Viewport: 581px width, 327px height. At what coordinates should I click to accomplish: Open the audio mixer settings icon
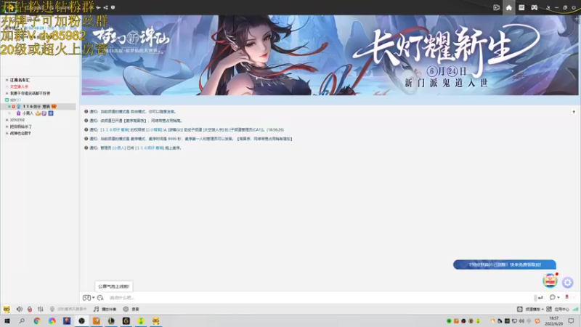(x=41, y=309)
